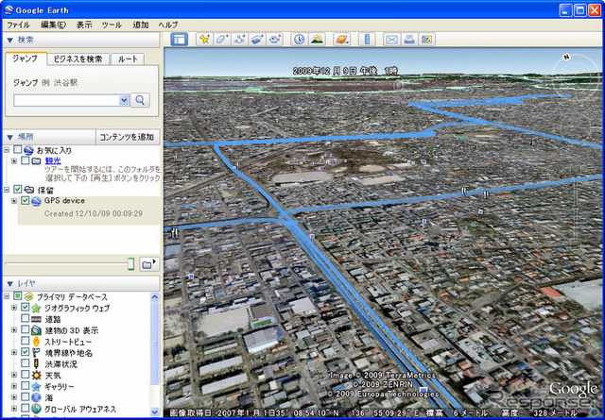Expand the 観光 folder tree node
Screen dimensions: 605x420
(x=14, y=160)
